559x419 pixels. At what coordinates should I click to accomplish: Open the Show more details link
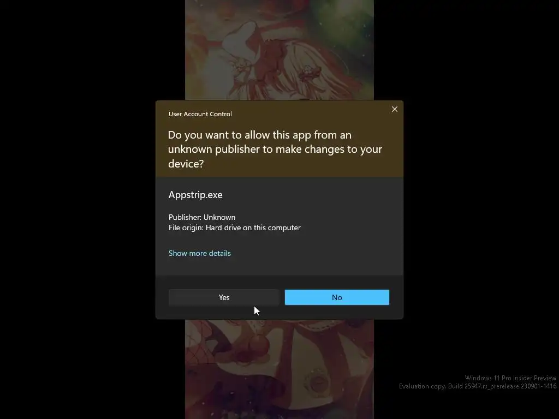click(x=200, y=253)
